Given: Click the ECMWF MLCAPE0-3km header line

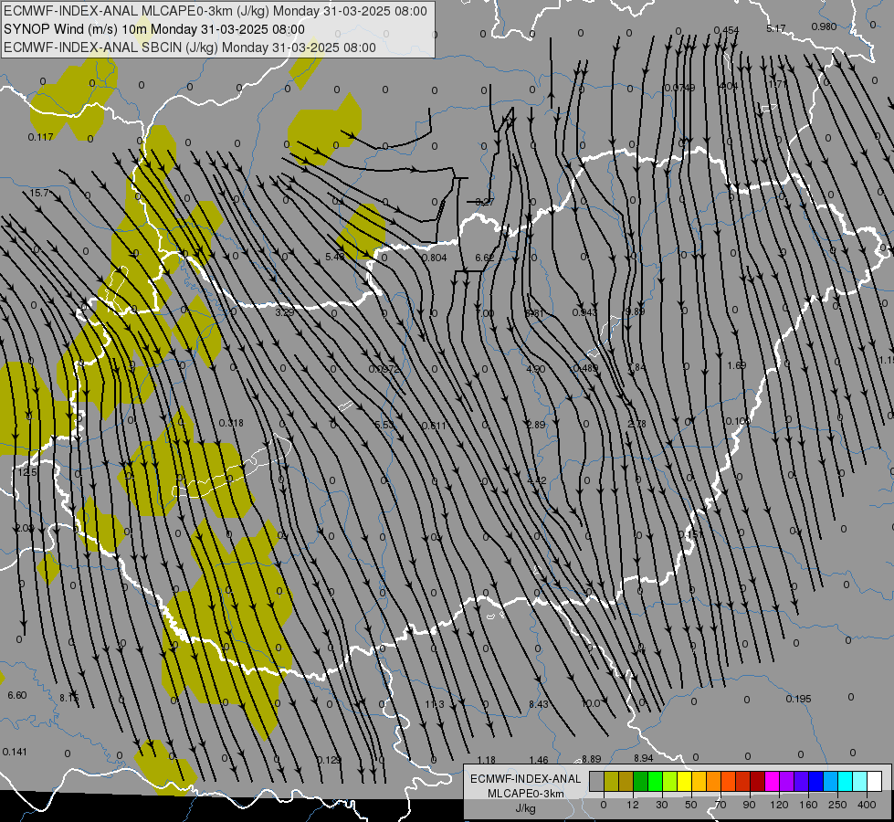Looking at the screenshot, I should [215, 11].
